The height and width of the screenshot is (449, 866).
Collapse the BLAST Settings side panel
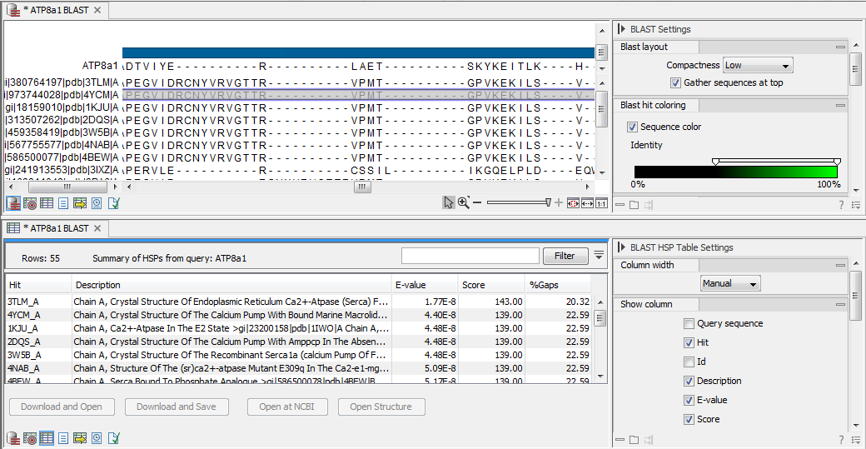pyautogui.click(x=621, y=29)
